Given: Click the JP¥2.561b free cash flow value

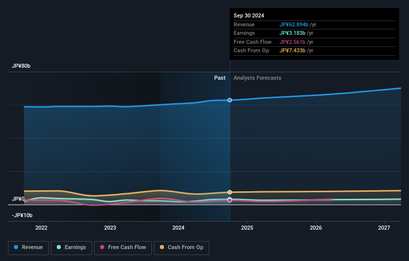Looking at the screenshot, I should (x=292, y=42).
